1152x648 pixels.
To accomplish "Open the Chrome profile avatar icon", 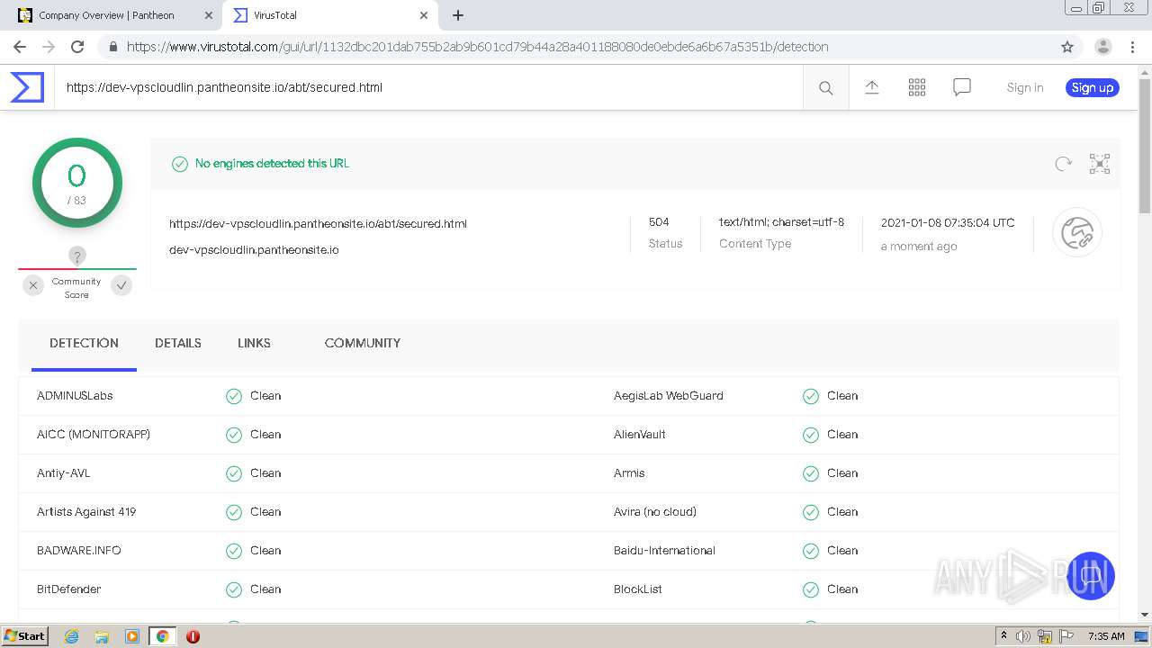I will [1102, 47].
